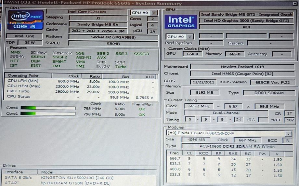This screenshot has width=299, height=186.
Task: Click the AES-NI feature label
Action: tap(83, 58)
